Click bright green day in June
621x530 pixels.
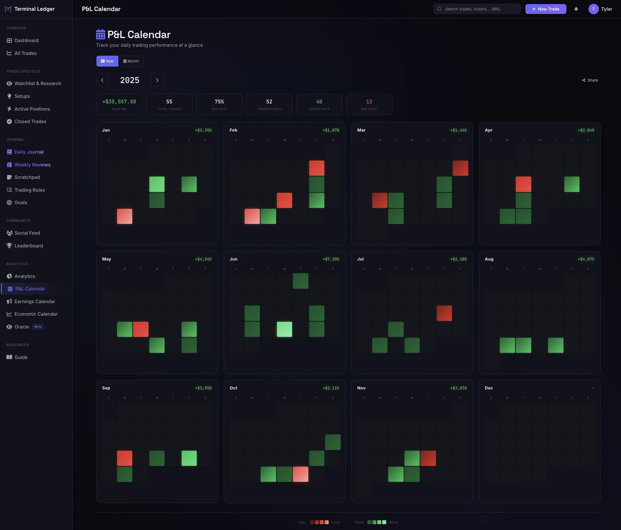[x=284, y=329]
